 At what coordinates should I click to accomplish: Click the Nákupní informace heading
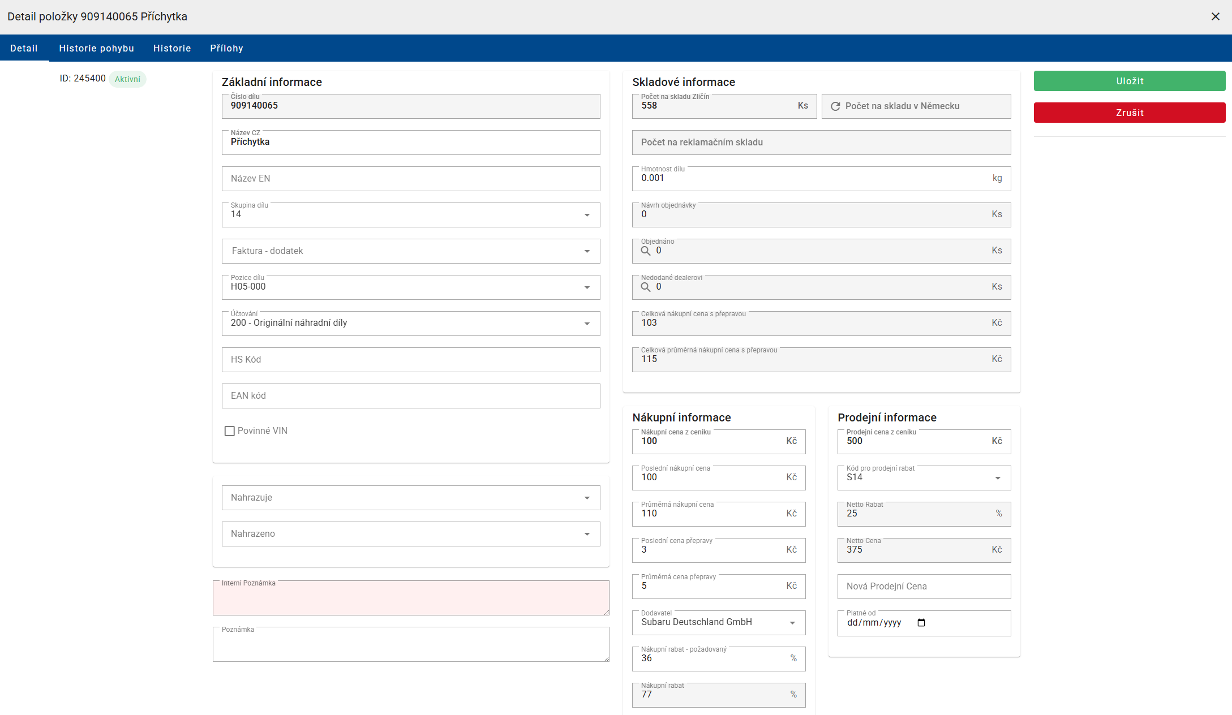point(681,417)
